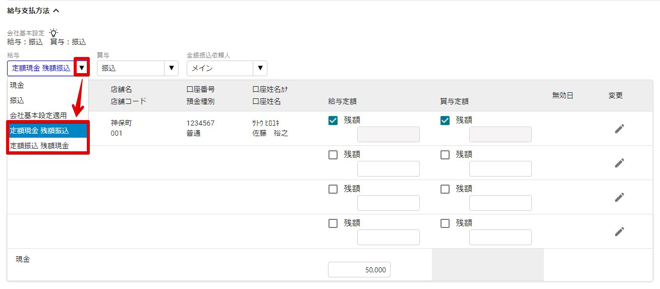Image resolution: width=660 pixels, height=289 pixels.
Task: Click the kana name ｻﾄｳ ﾋﾛﾕｷ
Action: tap(266, 124)
